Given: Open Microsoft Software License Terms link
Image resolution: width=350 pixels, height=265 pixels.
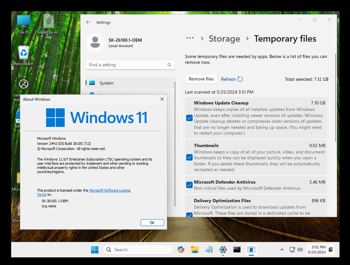Looking at the screenshot, I should point(110,190).
